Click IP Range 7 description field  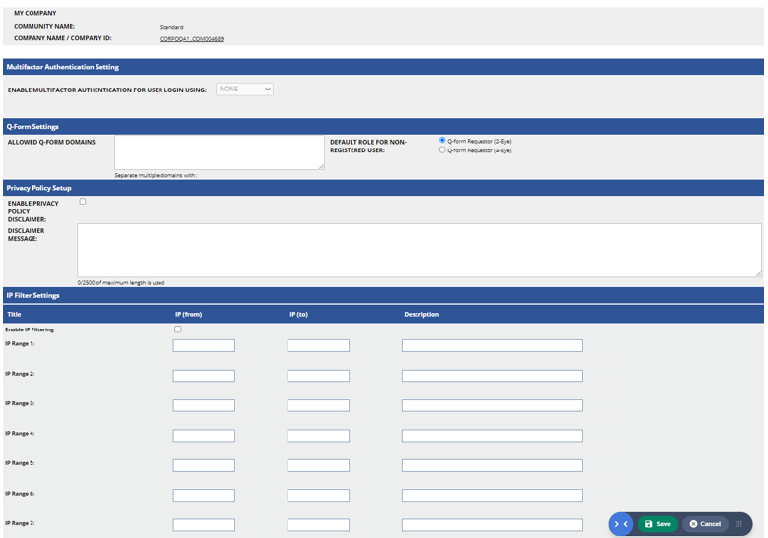pos(492,525)
